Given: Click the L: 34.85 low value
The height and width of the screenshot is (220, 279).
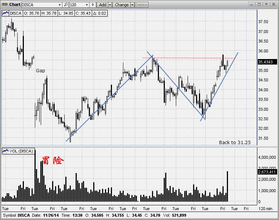Looking at the screenshot, I should [66, 13].
